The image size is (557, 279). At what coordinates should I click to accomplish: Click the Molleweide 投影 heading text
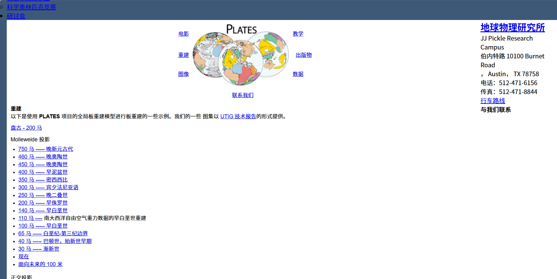point(30,139)
